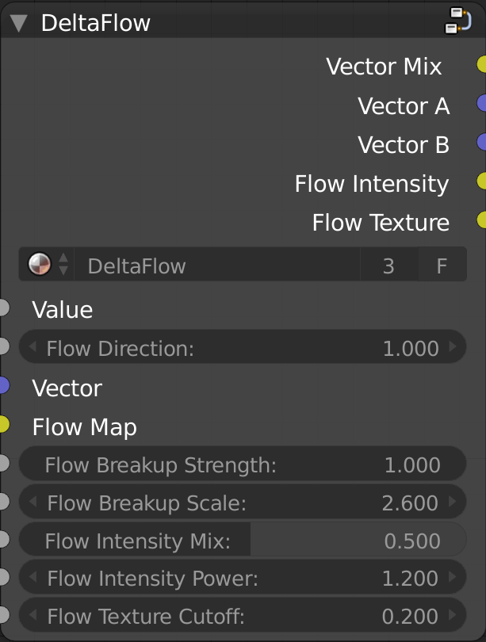Increase Flow Intensity Power with right arrow
Image resolution: width=486 pixels, height=642 pixels.
tap(453, 577)
